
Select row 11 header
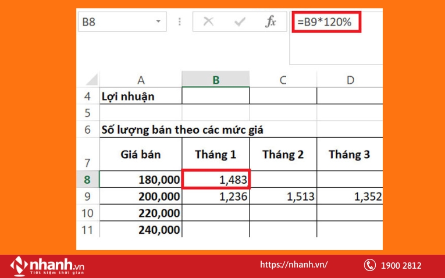(x=88, y=229)
